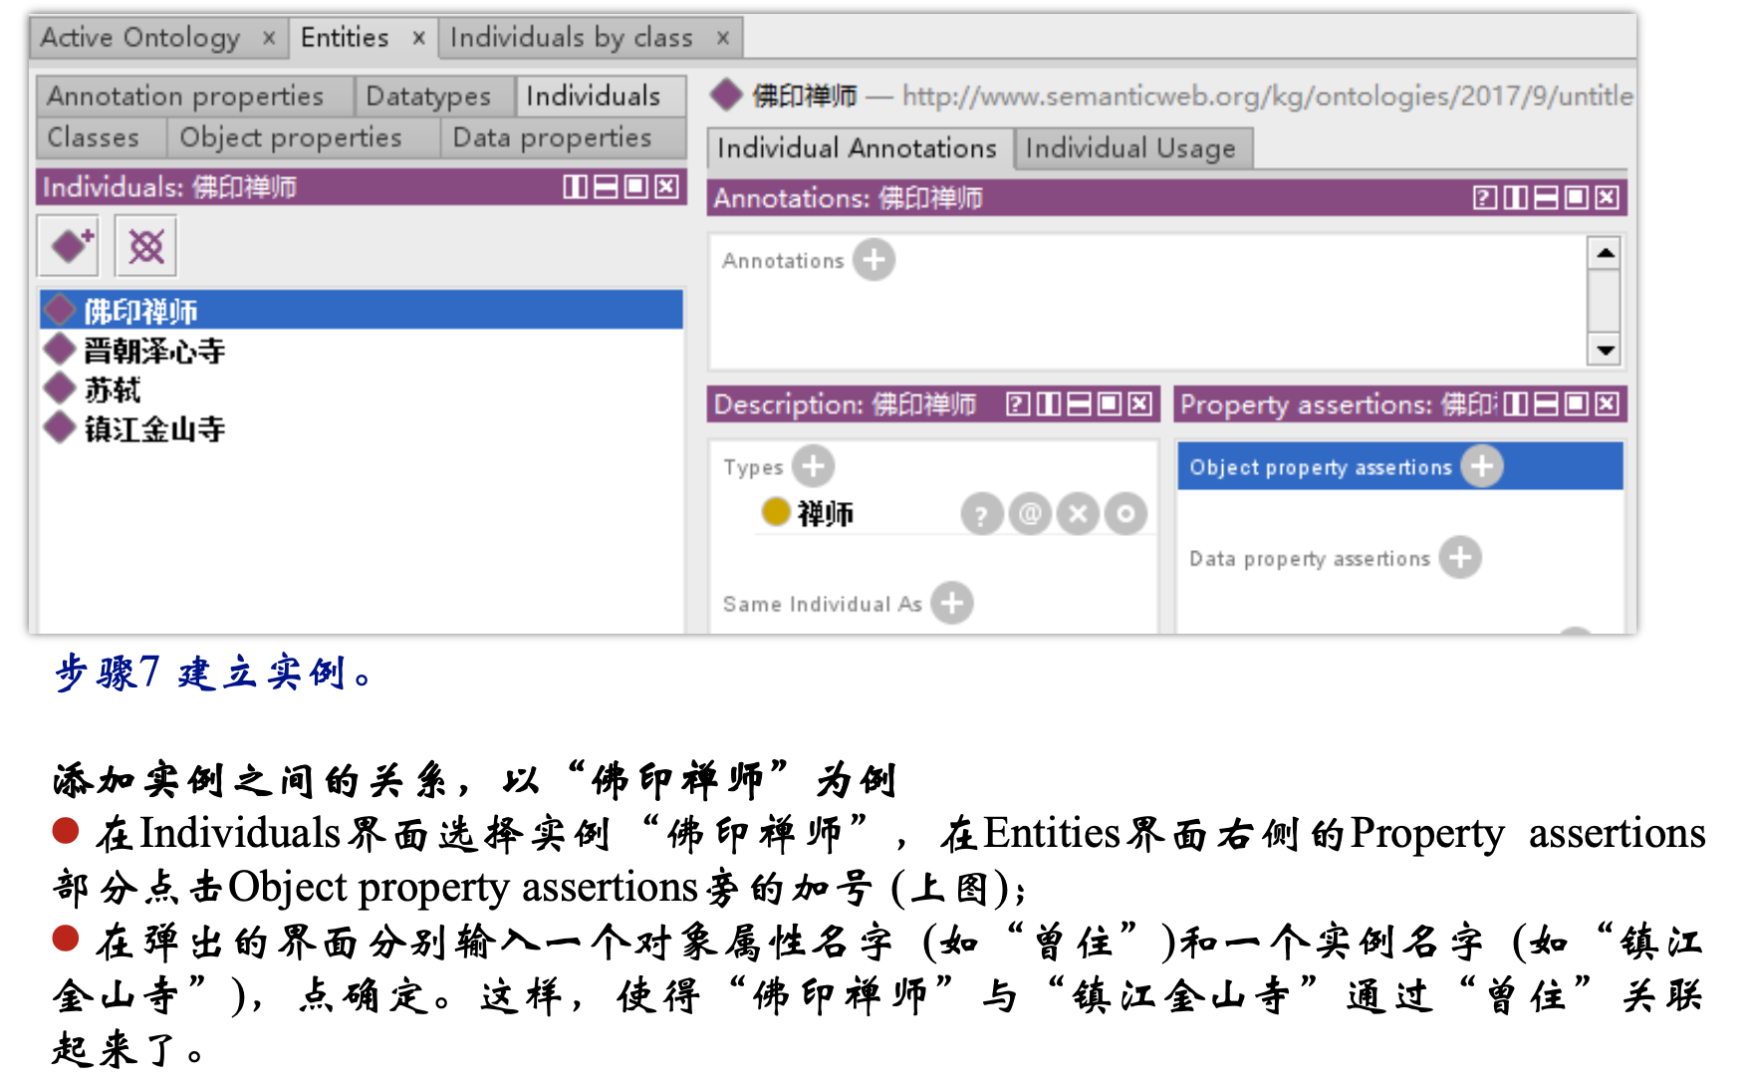Switch to the Classes panel
Screen dimensions: 1747x1088
pyautogui.click(x=97, y=137)
